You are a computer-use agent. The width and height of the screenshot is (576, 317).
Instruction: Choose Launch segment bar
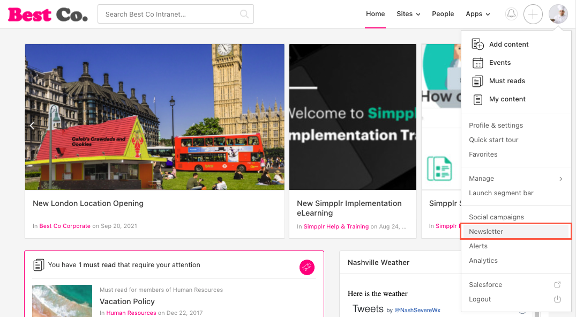[x=500, y=193]
